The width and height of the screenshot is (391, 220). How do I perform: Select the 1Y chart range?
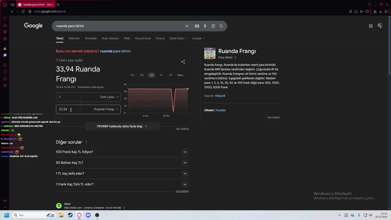click(161, 75)
